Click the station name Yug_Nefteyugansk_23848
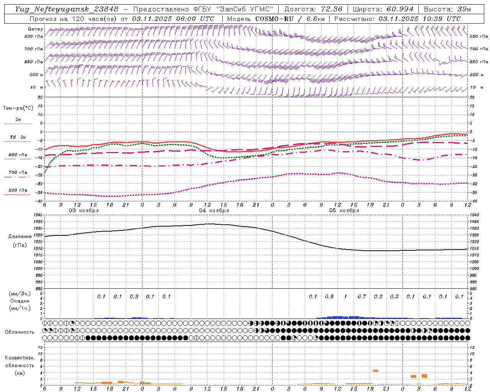Image resolution: width=490 pixels, height=392 pixels. [67, 9]
